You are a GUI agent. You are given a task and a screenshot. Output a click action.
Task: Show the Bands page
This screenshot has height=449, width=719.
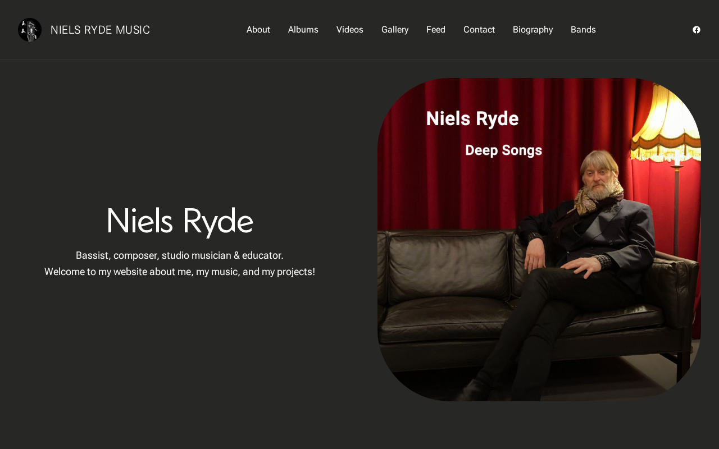(583, 30)
